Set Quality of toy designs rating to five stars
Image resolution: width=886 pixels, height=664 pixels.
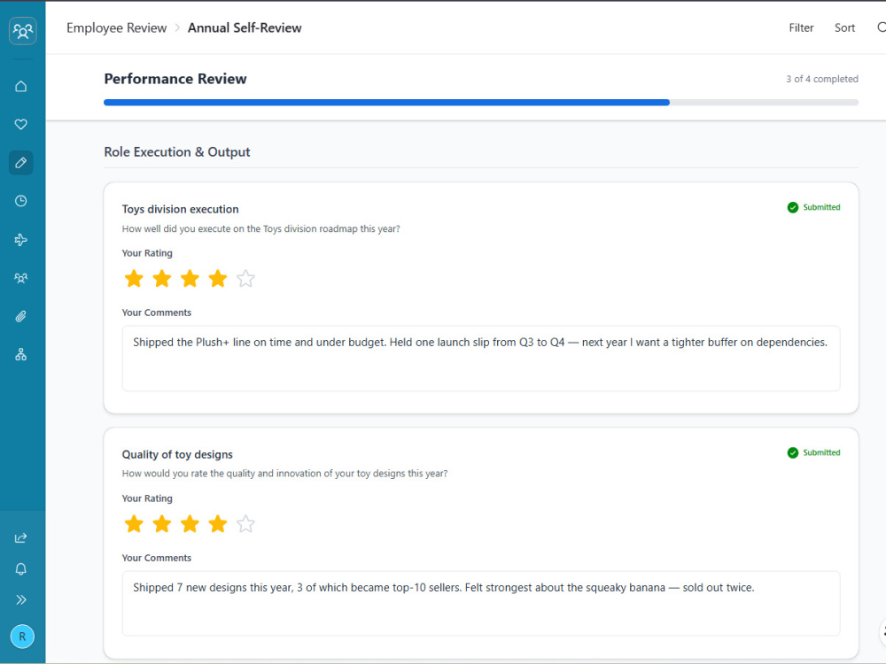point(245,524)
